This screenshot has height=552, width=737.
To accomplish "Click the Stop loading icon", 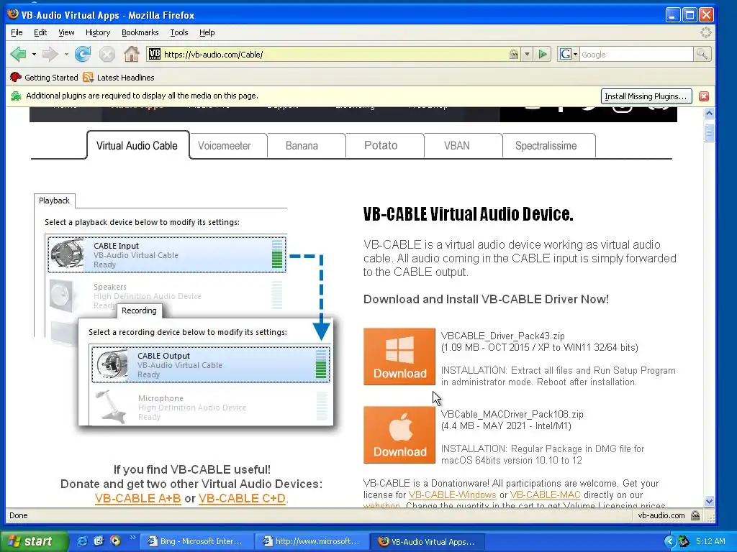I will (107, 55).
